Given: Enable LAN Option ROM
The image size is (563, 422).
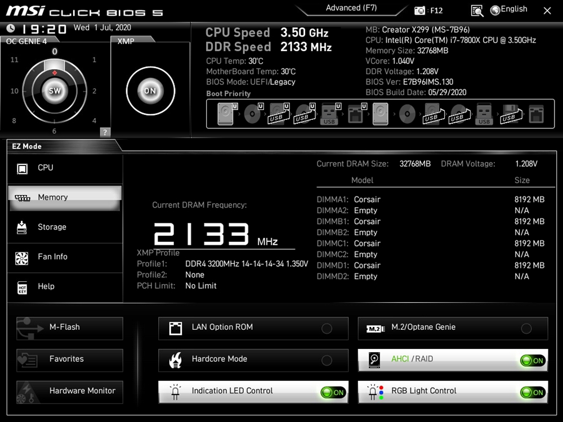Looking at the screenshot, I should coord(253,328).
